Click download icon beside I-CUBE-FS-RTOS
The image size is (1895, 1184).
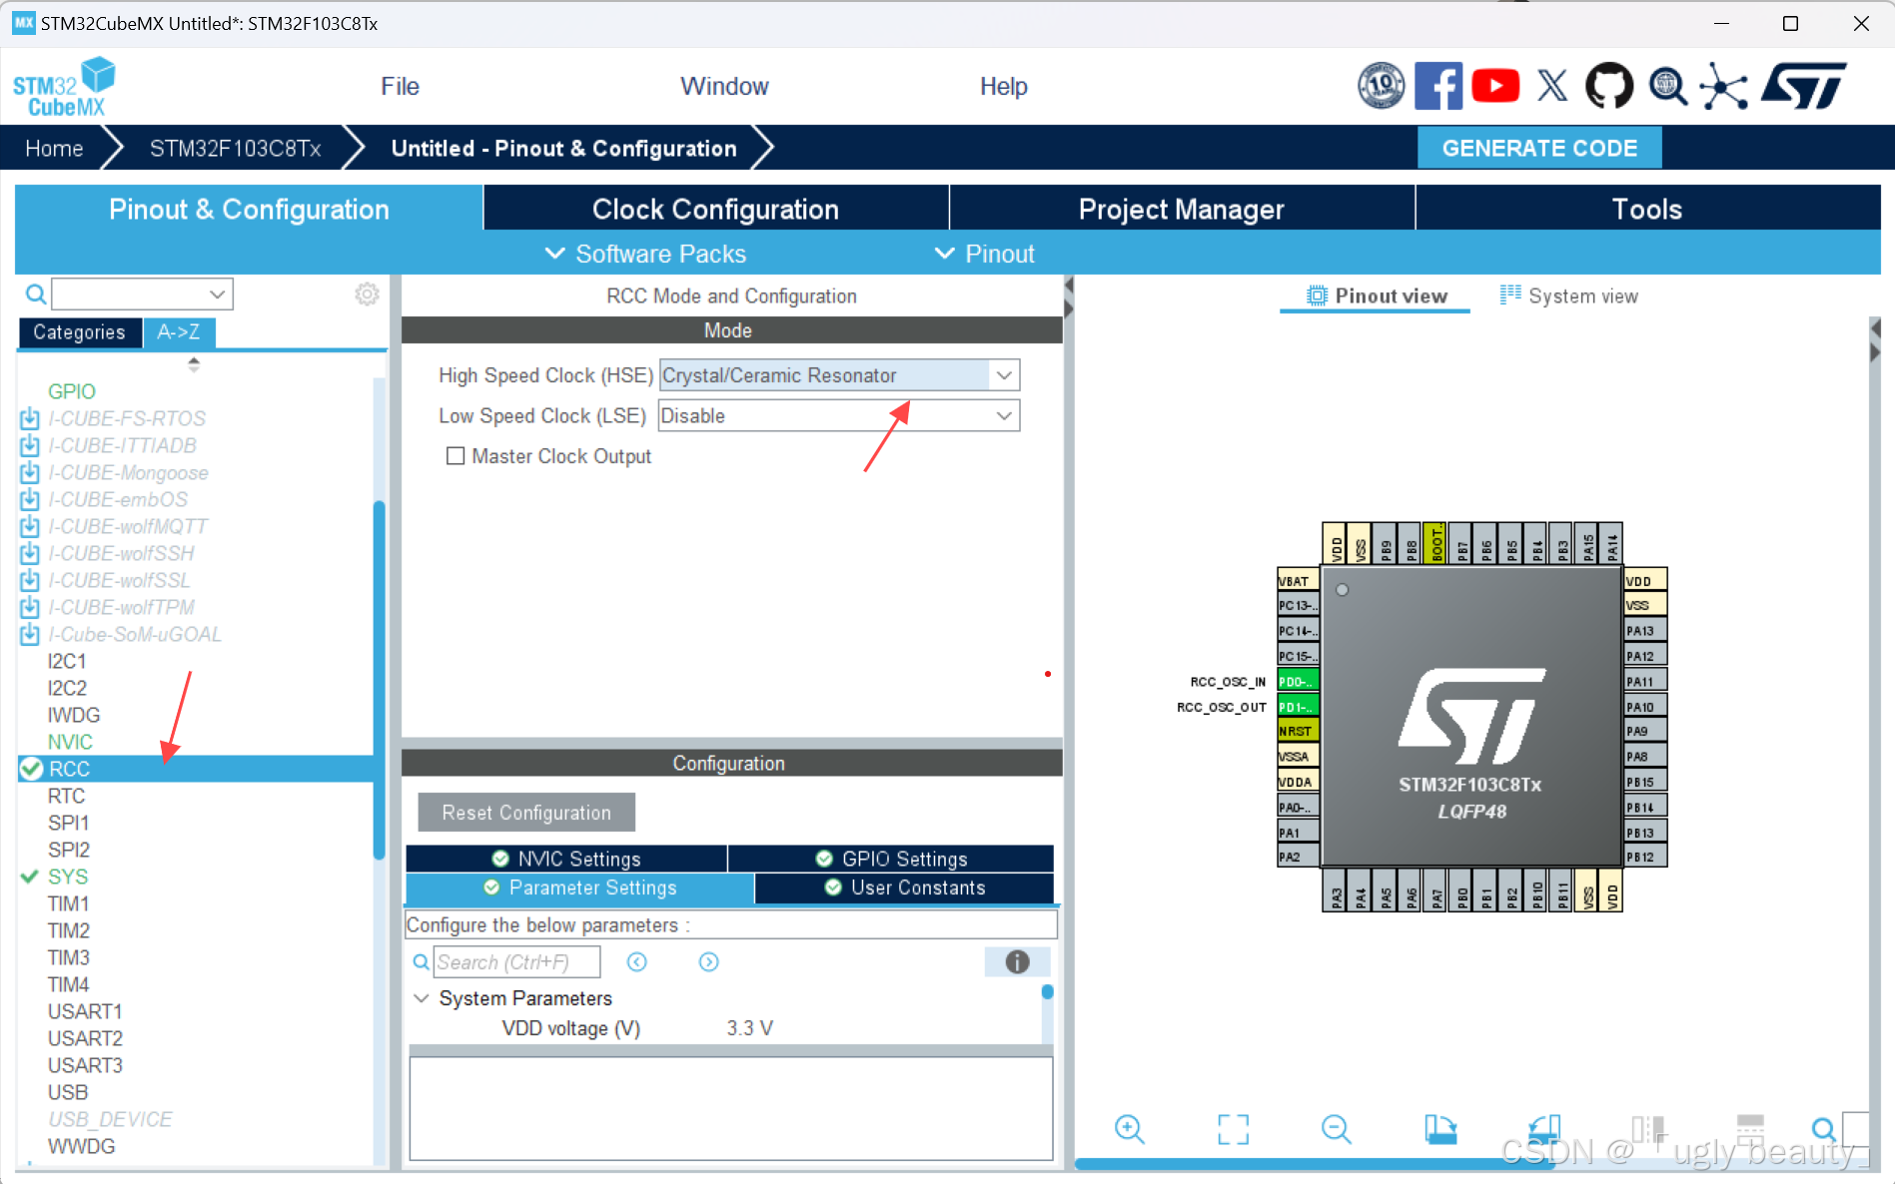click(30, 418)
